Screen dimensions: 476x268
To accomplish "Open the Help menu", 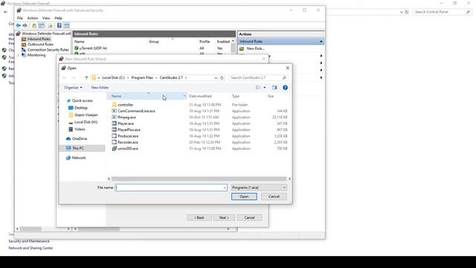I will pyautogui.click(x=58, y=18).
